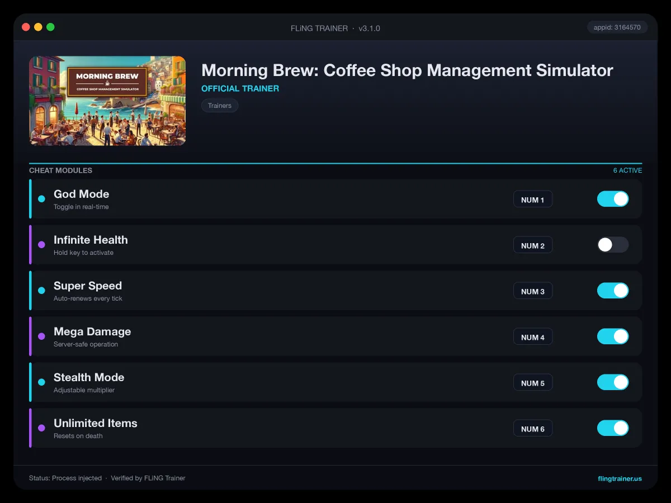Click the CHEAT MODULES section header
This screenshot has width=671, height=503.
[60, 170]
